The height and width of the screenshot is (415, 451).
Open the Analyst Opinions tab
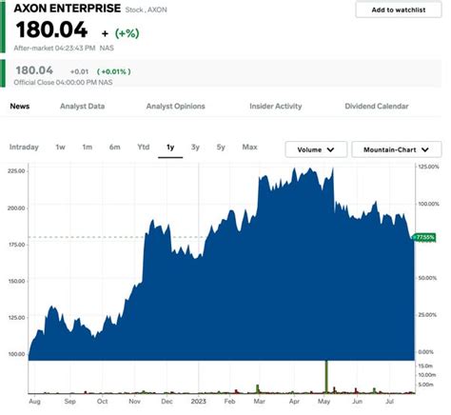(175, 107)
